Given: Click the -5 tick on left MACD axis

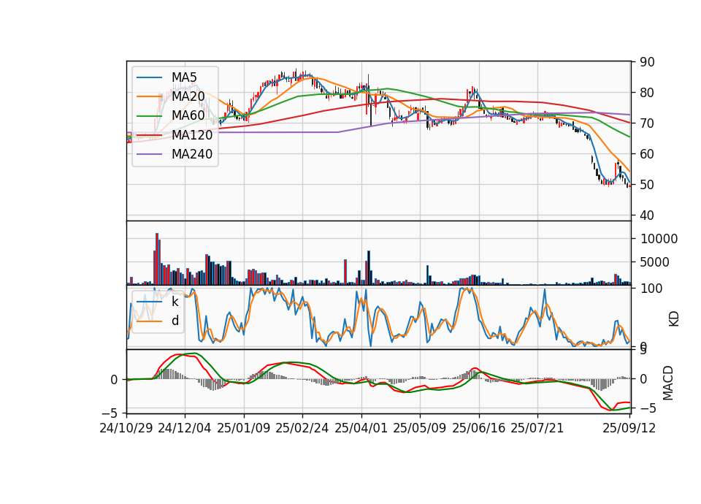Looking at the screenshot, I should pyautogui.click(x=110, y=412).
